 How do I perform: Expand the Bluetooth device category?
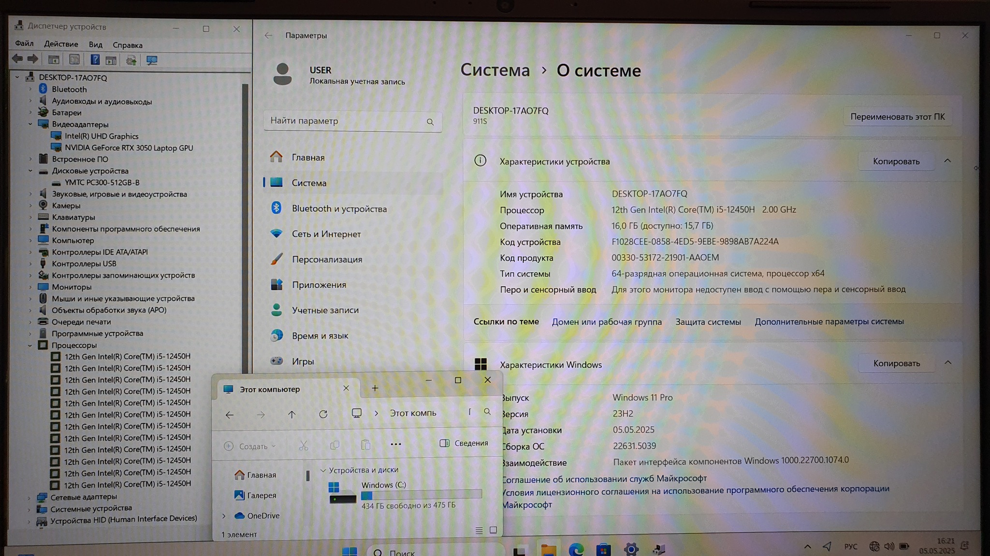[30, 89]
